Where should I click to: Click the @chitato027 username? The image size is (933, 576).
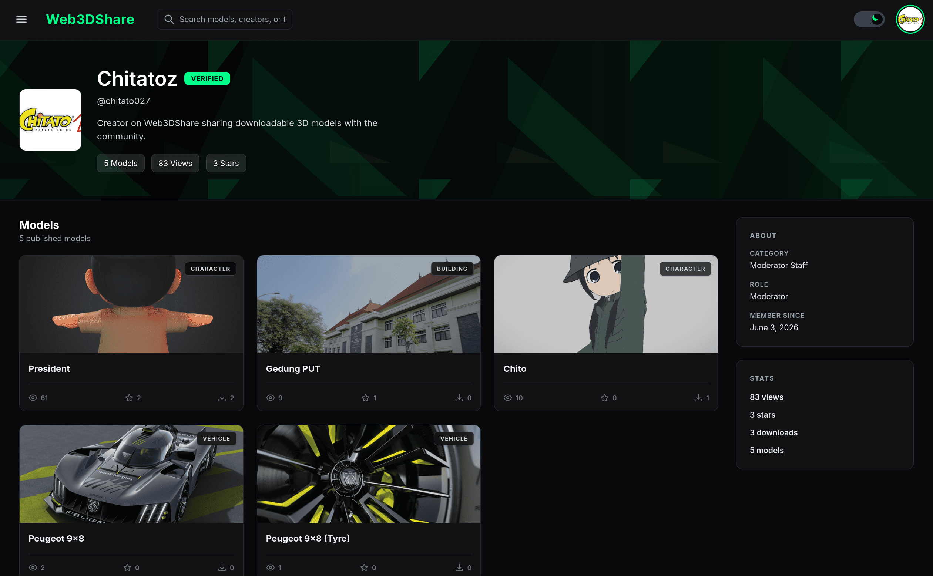[124, 101]
